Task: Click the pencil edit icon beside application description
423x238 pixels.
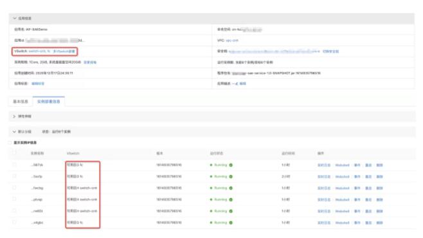Action: 237,84
